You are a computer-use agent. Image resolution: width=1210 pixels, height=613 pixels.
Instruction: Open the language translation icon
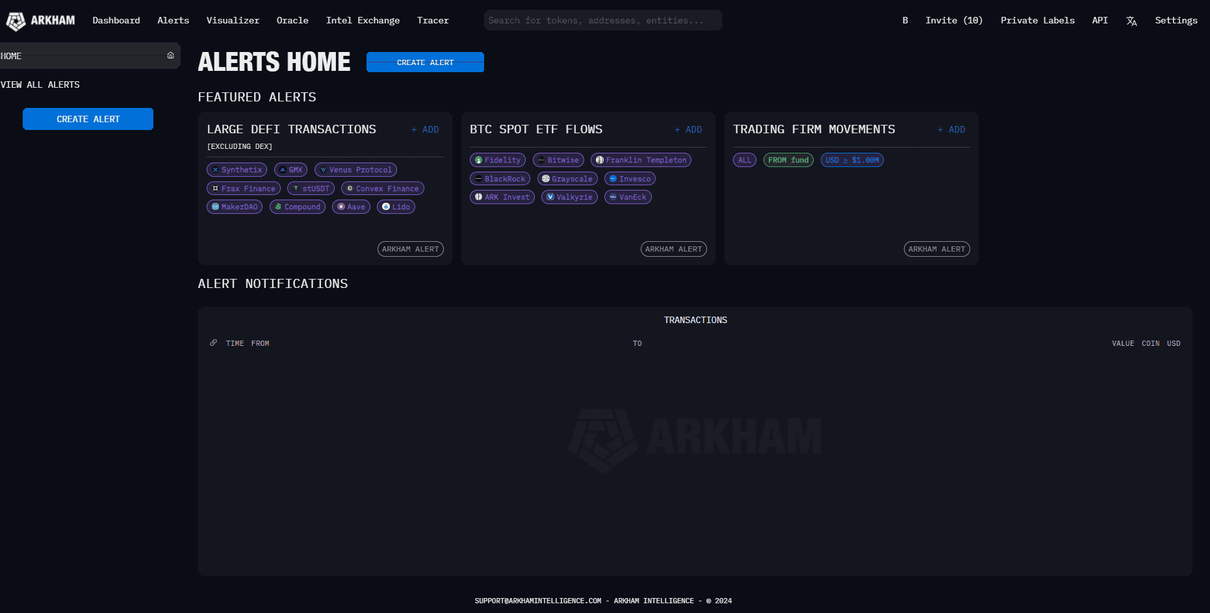pos(1131,21)
